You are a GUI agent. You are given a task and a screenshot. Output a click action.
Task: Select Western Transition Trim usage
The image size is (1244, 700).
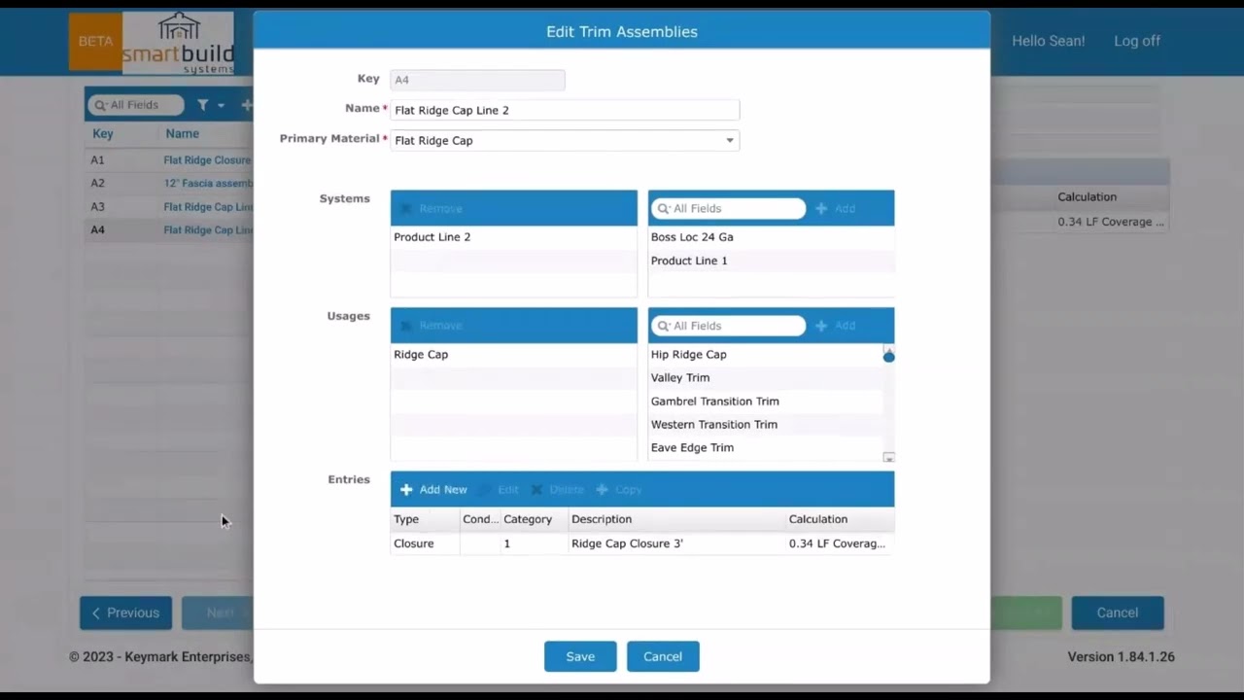tap(766, 425)
